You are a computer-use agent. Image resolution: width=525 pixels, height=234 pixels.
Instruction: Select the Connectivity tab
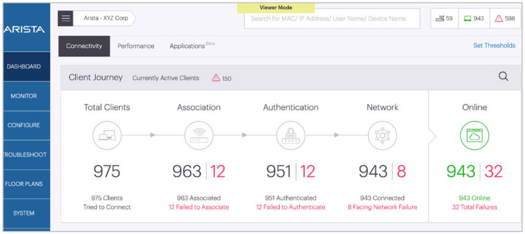84,46
